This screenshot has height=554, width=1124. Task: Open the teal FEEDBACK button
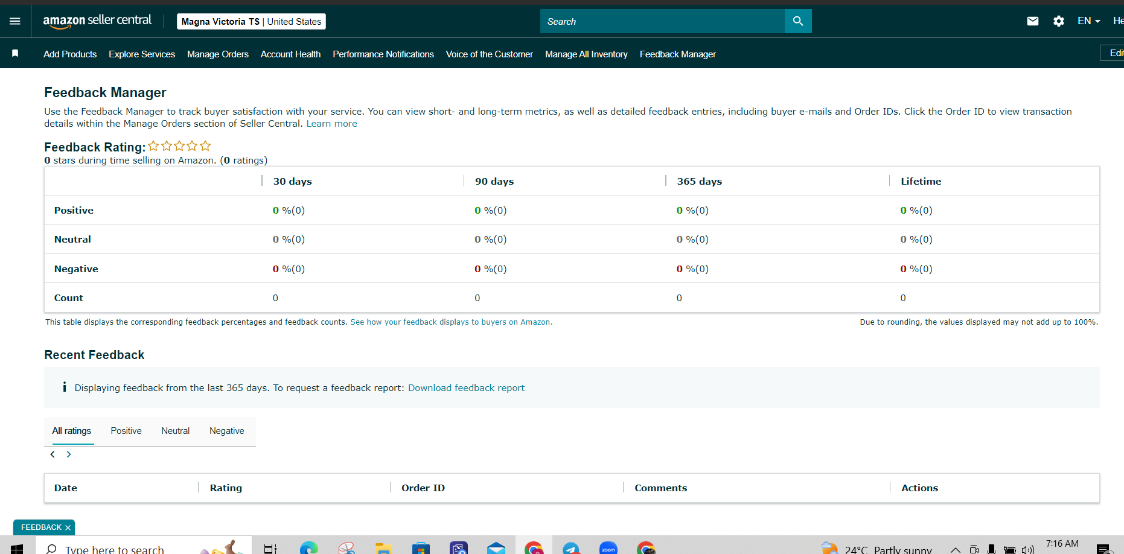point(41,527)
